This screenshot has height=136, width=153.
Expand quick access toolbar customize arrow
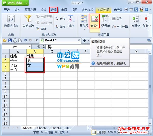(x=37, y=40)
